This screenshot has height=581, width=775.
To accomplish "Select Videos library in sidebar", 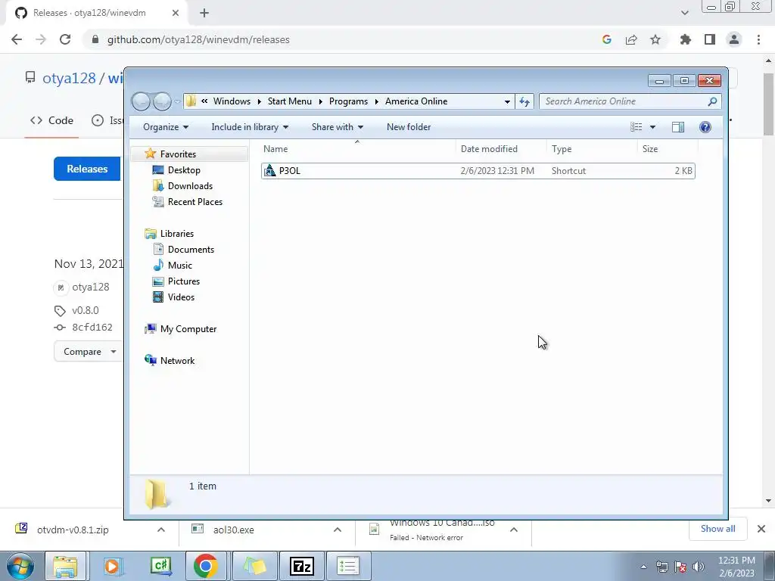I will pyautogui.click(x=181, y=297).
